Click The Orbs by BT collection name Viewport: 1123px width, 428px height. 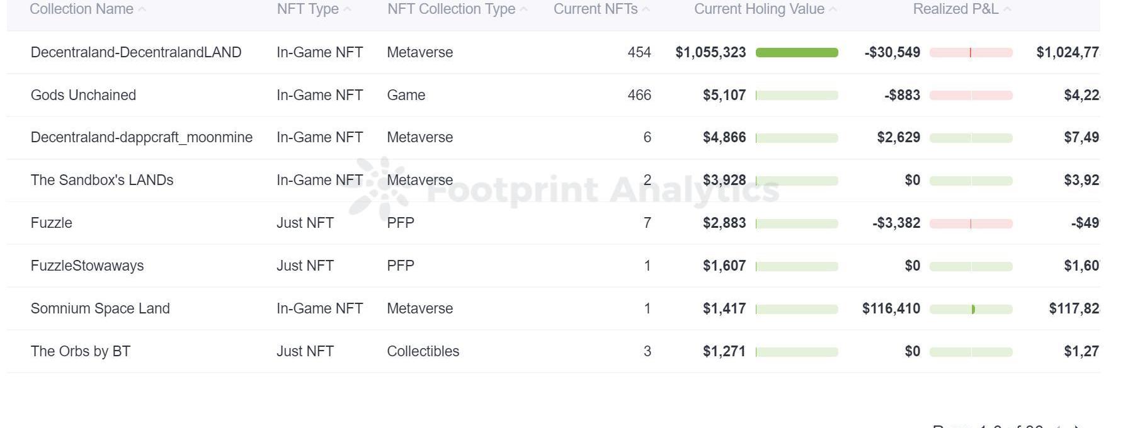81,351
